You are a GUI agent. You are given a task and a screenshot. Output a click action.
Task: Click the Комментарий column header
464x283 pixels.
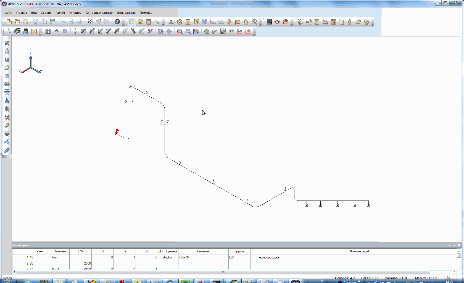click(359, 251)
